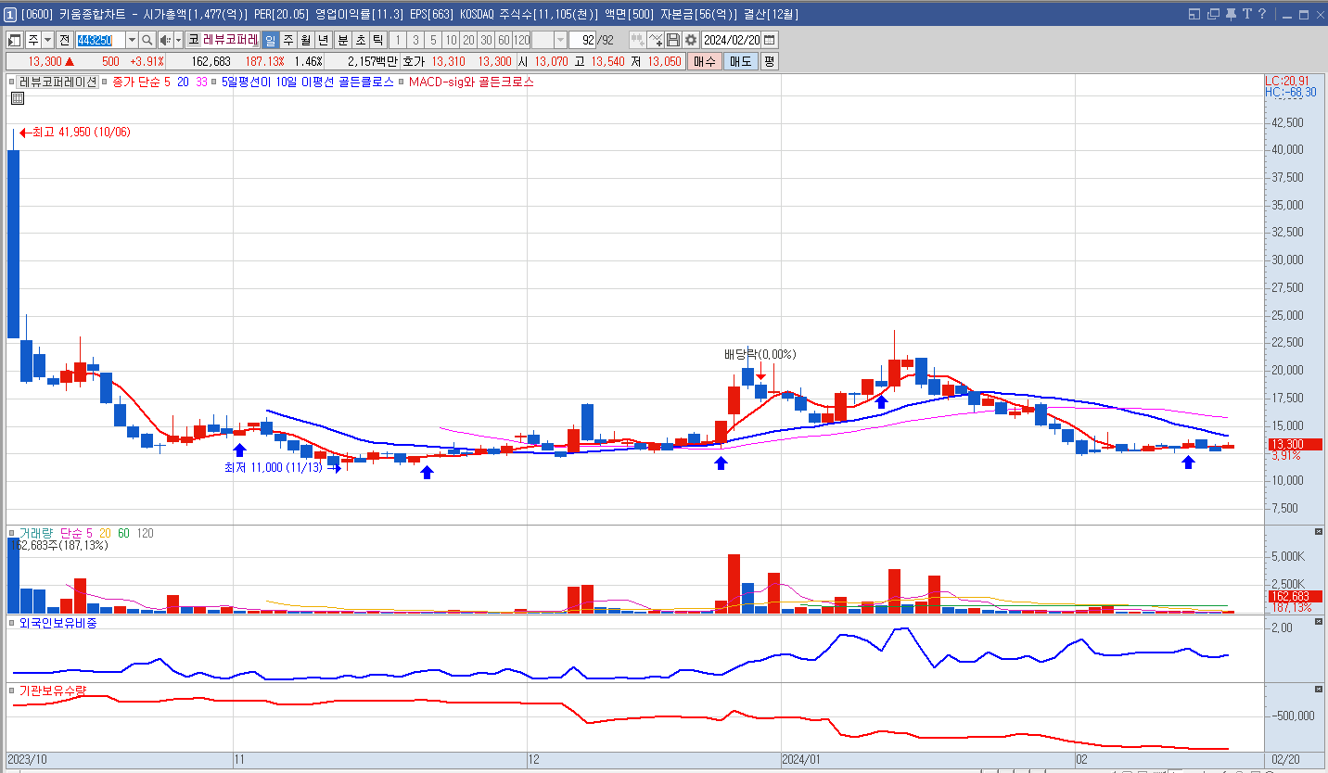Screen dimensions: 1328x773
Task: Click the 레뷰코퍼레이션 chart legend label
Action: click(57, 82)
